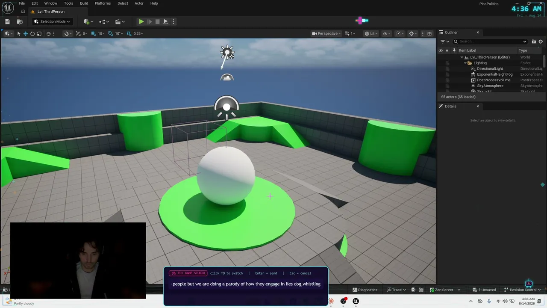Click the viewport layout grid icon

point(429,33)
